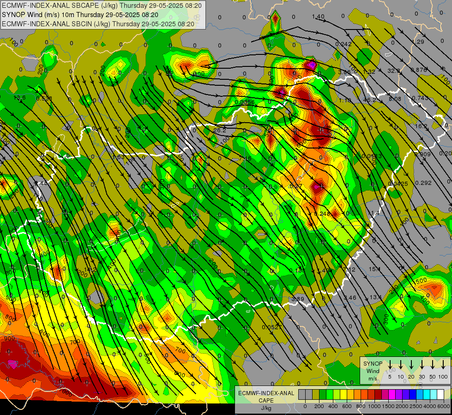Viewport: 452px width, 415px height.
Task: Select the dark blue CAPE legend swatch
Action: click(x=412, y=395)
